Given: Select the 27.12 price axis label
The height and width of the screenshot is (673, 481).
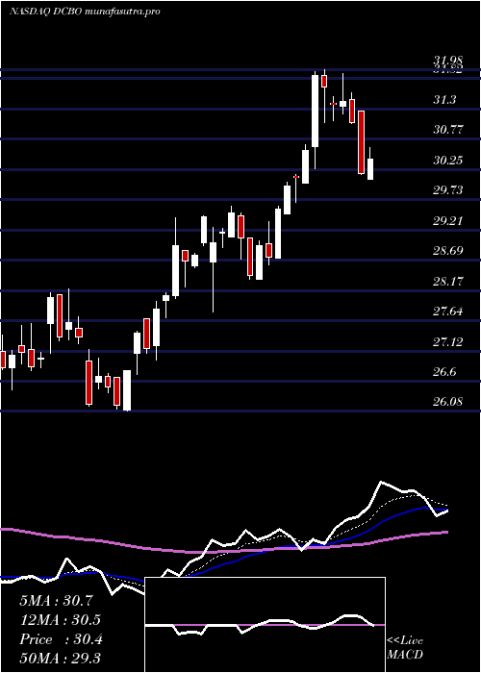Looking at the screenshot, I should 448,341.
